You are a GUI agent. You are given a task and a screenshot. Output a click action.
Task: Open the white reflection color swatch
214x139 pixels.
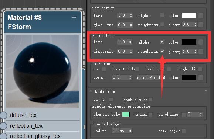pos(189,15)
